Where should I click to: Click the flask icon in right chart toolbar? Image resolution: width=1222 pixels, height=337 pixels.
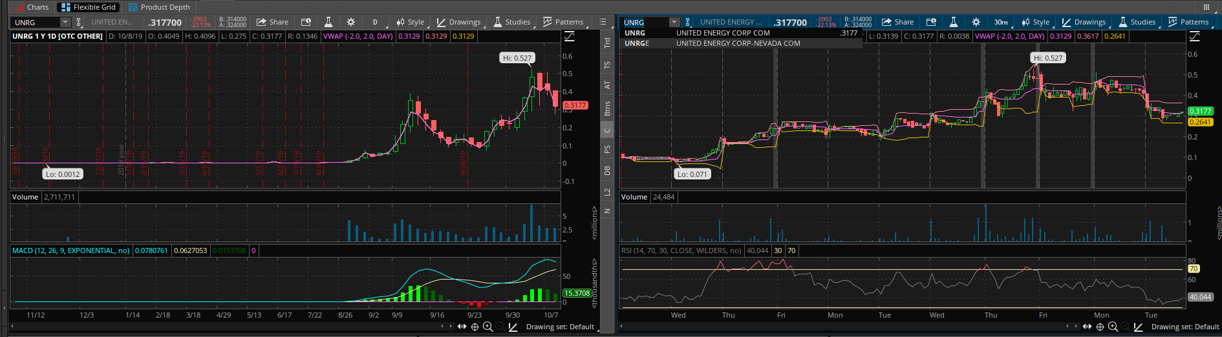point(953,22)
